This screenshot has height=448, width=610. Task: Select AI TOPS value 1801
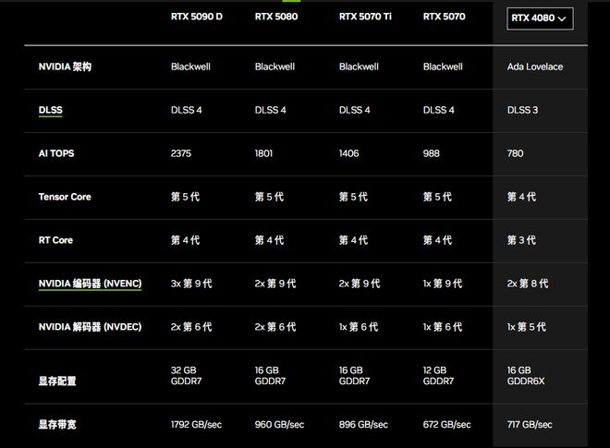pos(263,153)
